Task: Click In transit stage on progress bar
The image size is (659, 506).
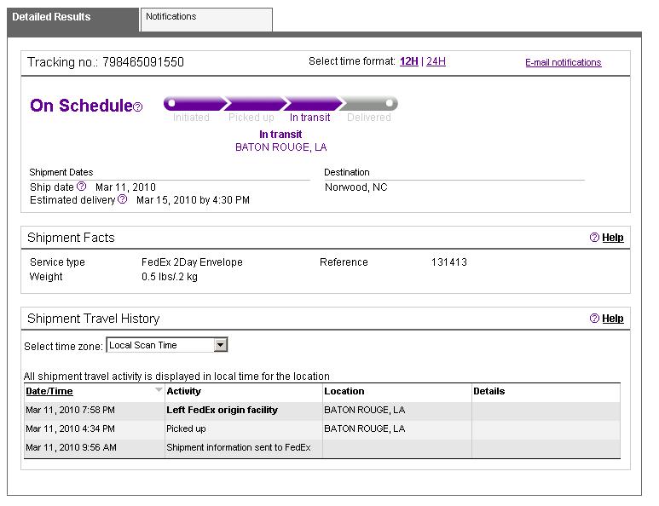Action: 309,118
